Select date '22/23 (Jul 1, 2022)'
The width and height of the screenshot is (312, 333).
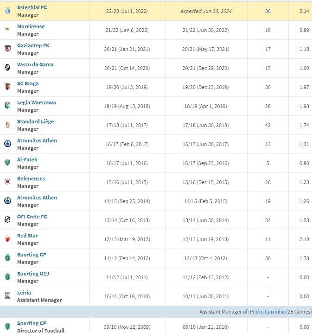tap(127, 11)
